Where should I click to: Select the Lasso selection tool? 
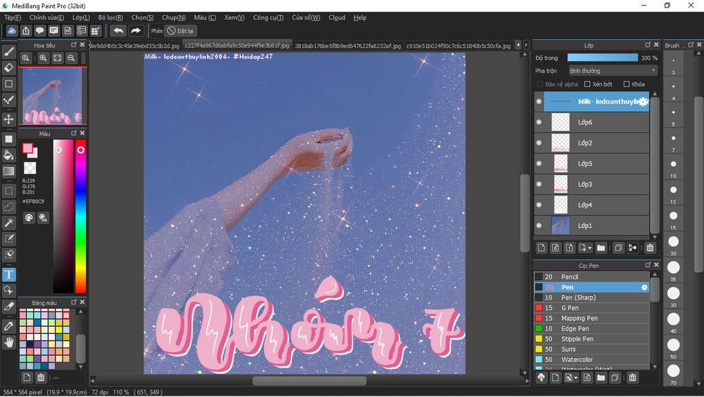8,207
